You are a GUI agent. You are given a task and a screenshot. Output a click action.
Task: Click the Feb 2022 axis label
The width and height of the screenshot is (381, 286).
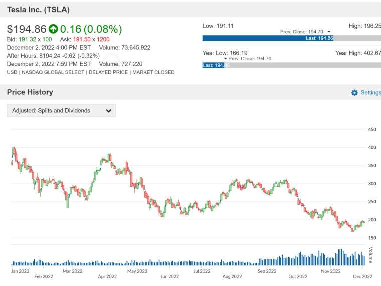(44, 277)
